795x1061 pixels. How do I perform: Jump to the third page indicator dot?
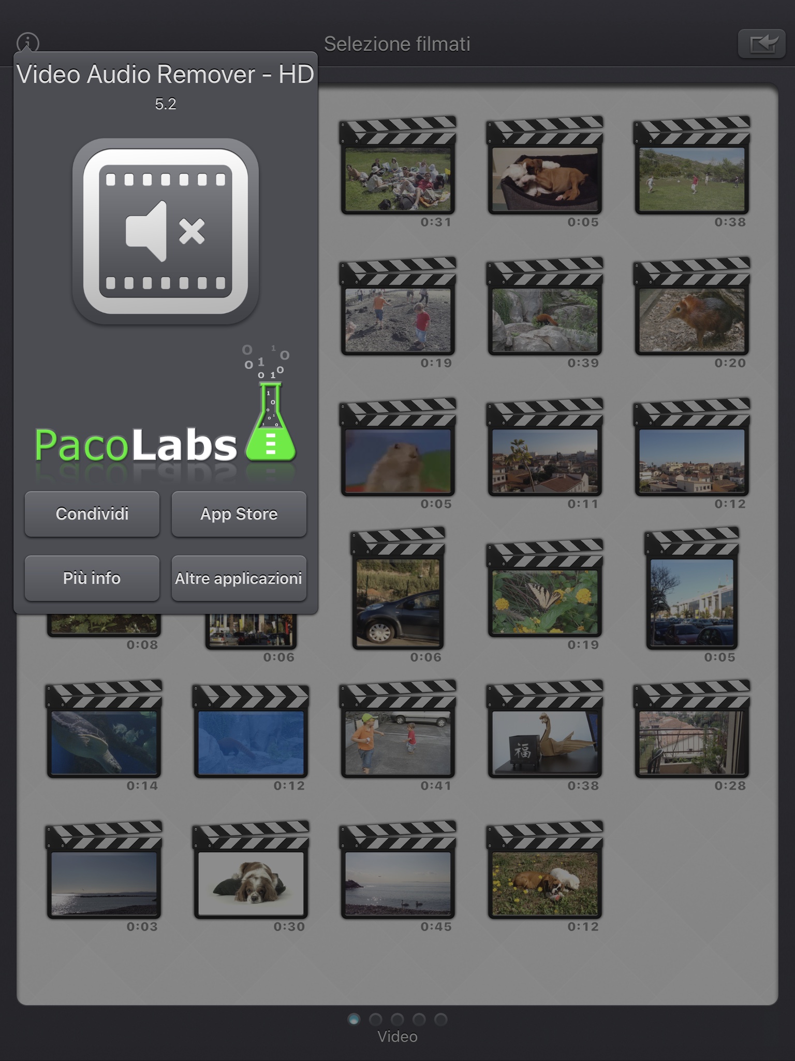click(397, 1020)
